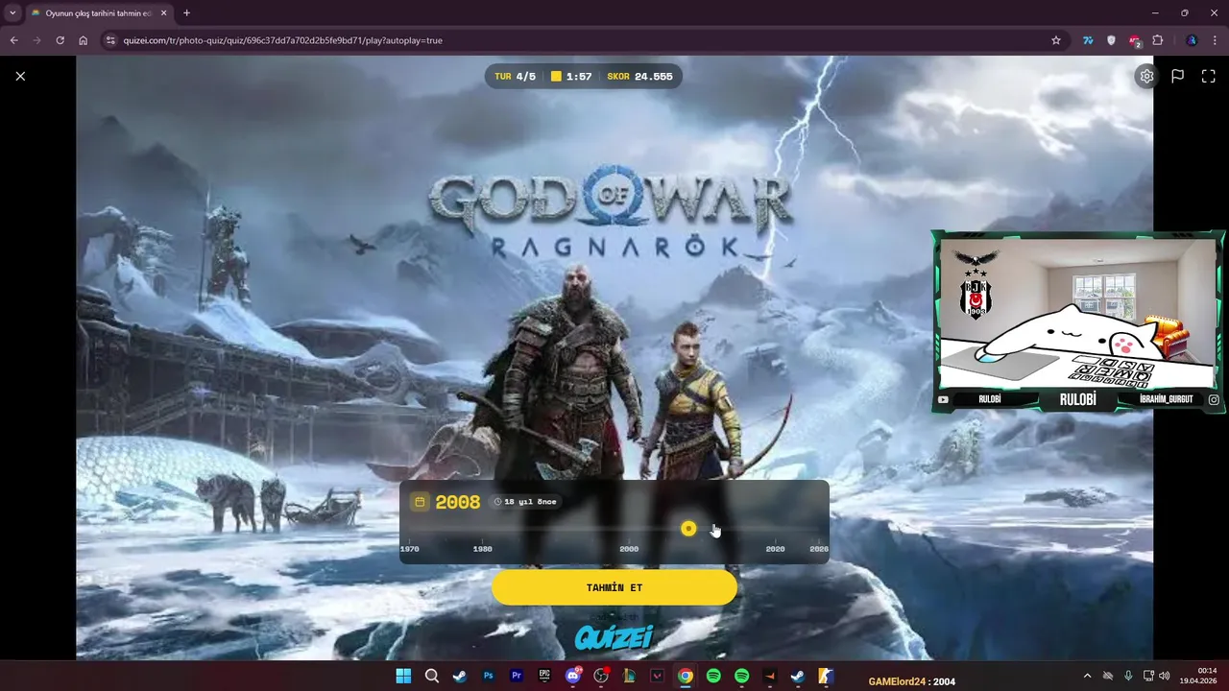1229x691 pixels.
Task: Click the SKOR 24.555 score display
Action: tap(639, 77)
